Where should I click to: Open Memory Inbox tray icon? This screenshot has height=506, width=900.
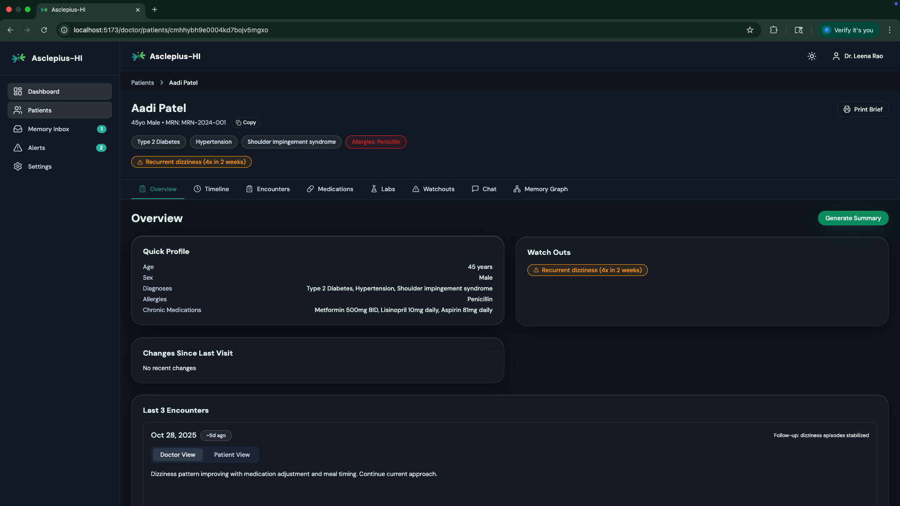[18, 129]
